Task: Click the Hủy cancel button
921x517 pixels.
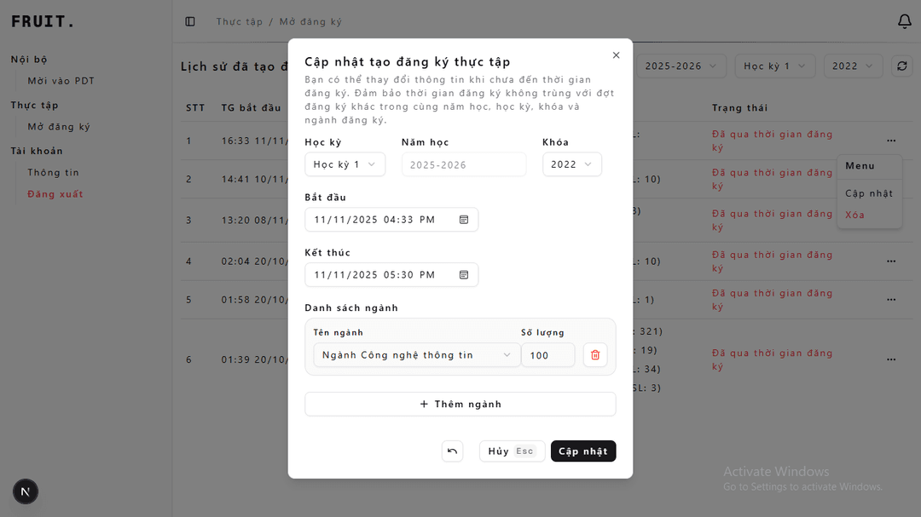Action: (x=511, y=451)
